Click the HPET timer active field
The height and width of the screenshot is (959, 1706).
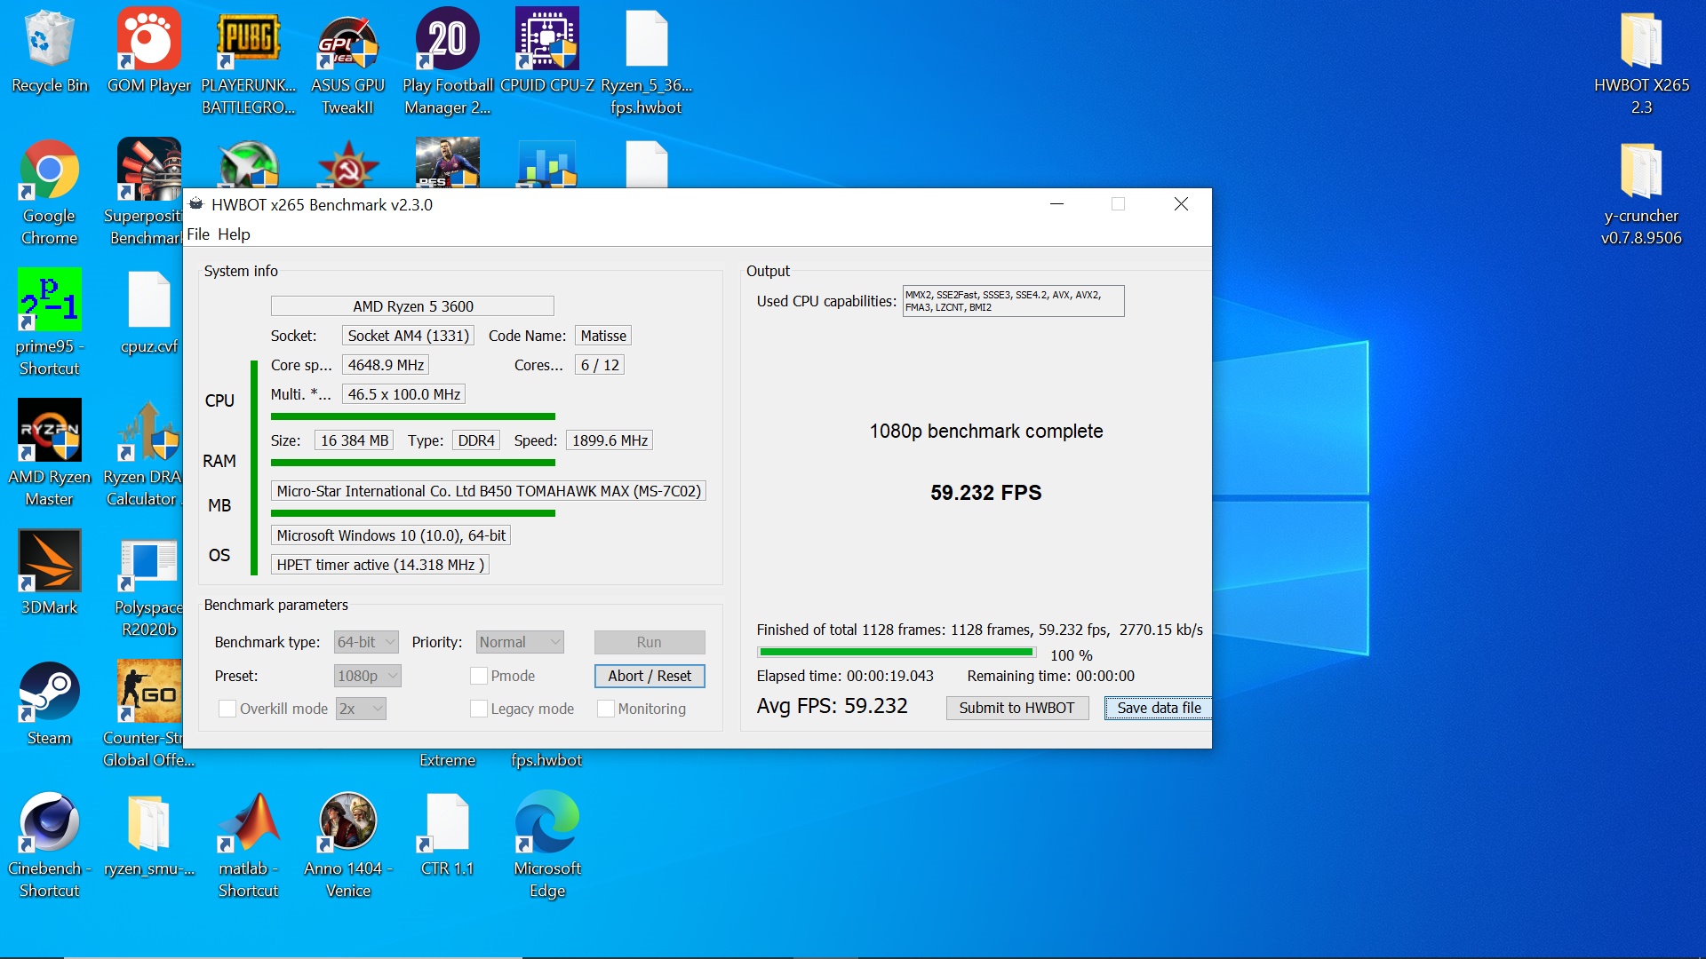click(x=380, y=565)
